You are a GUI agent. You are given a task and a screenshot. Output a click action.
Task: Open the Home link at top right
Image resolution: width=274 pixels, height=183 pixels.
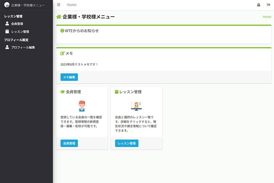(267, 17)
